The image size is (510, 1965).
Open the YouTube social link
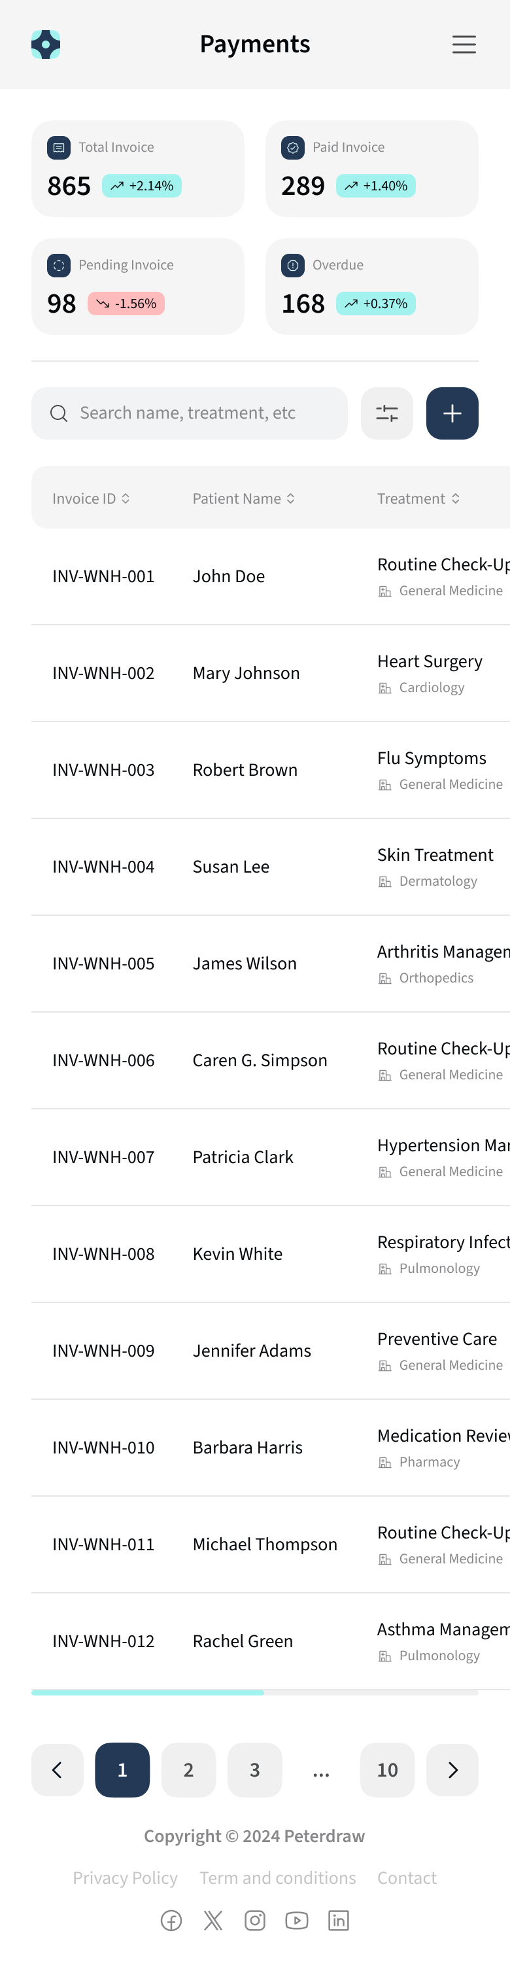tap(297, 1920)
